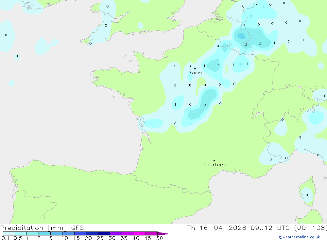The height and width of the screenshot is (240, 327).
Task: Pick the 2–5 mm legend color
Action: click(44, 233)
